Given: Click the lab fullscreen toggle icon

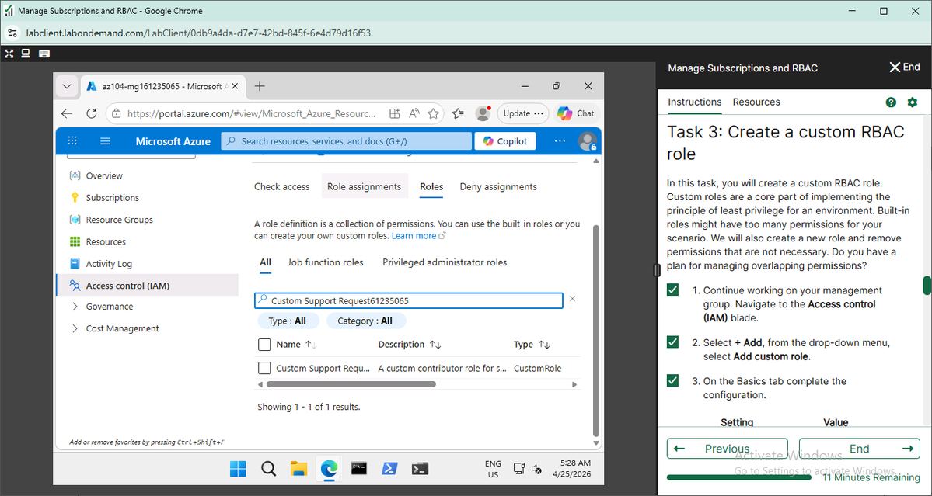Looking at the screenshot, I should tap(9, 54).
